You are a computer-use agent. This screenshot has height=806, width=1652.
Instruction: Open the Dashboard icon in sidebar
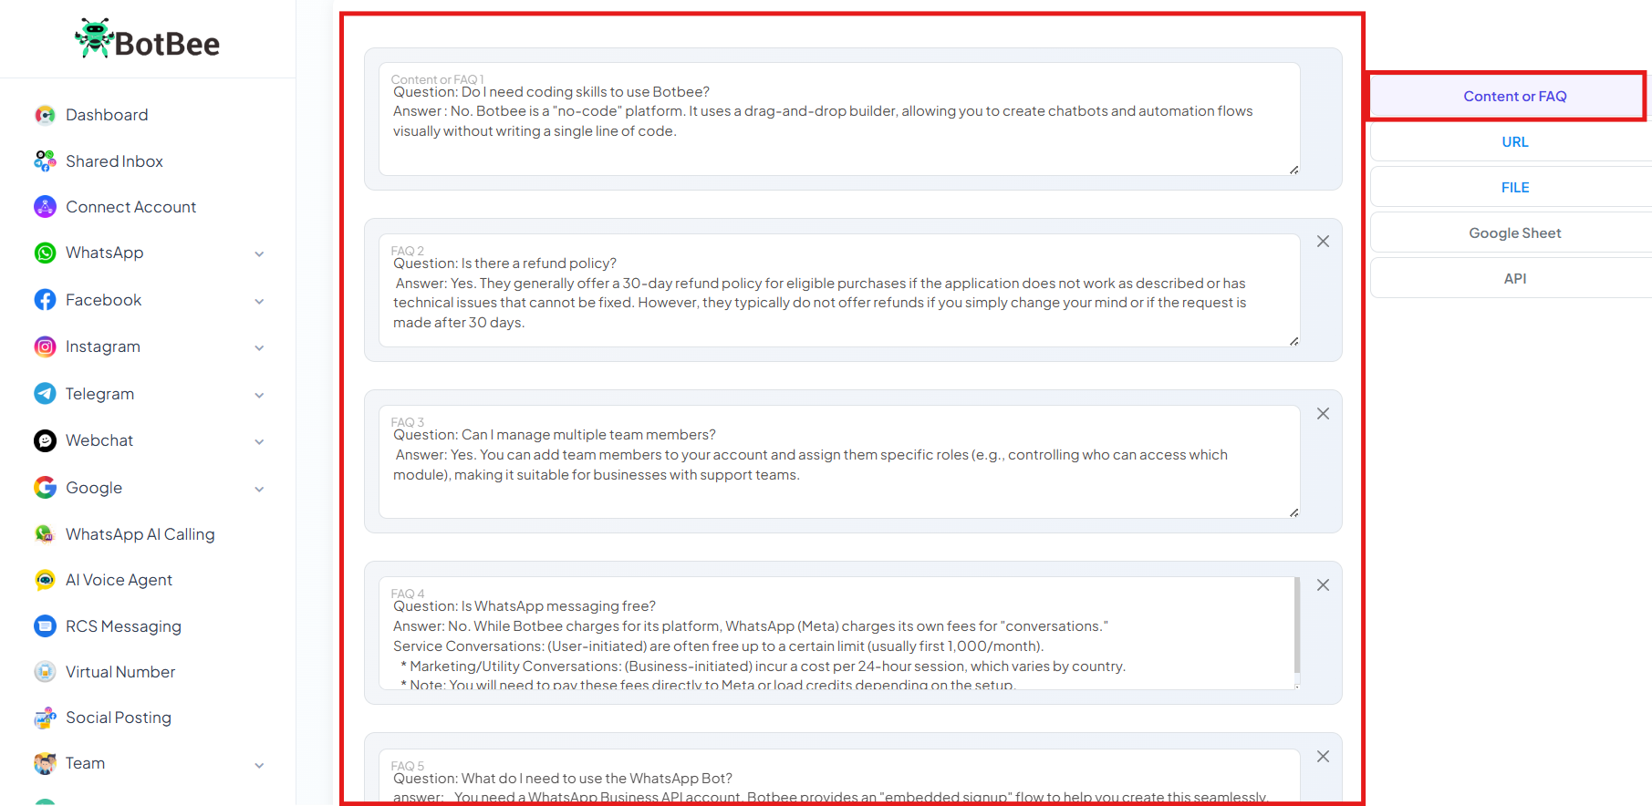click(45, 115)
